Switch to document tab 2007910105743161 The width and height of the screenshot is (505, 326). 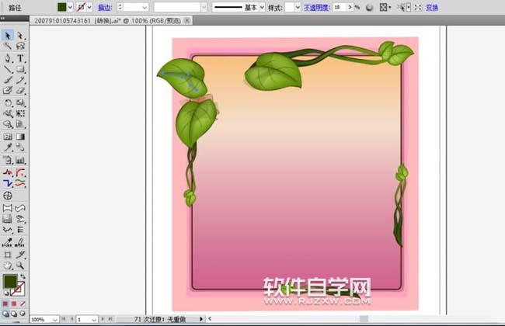(107, 21)
